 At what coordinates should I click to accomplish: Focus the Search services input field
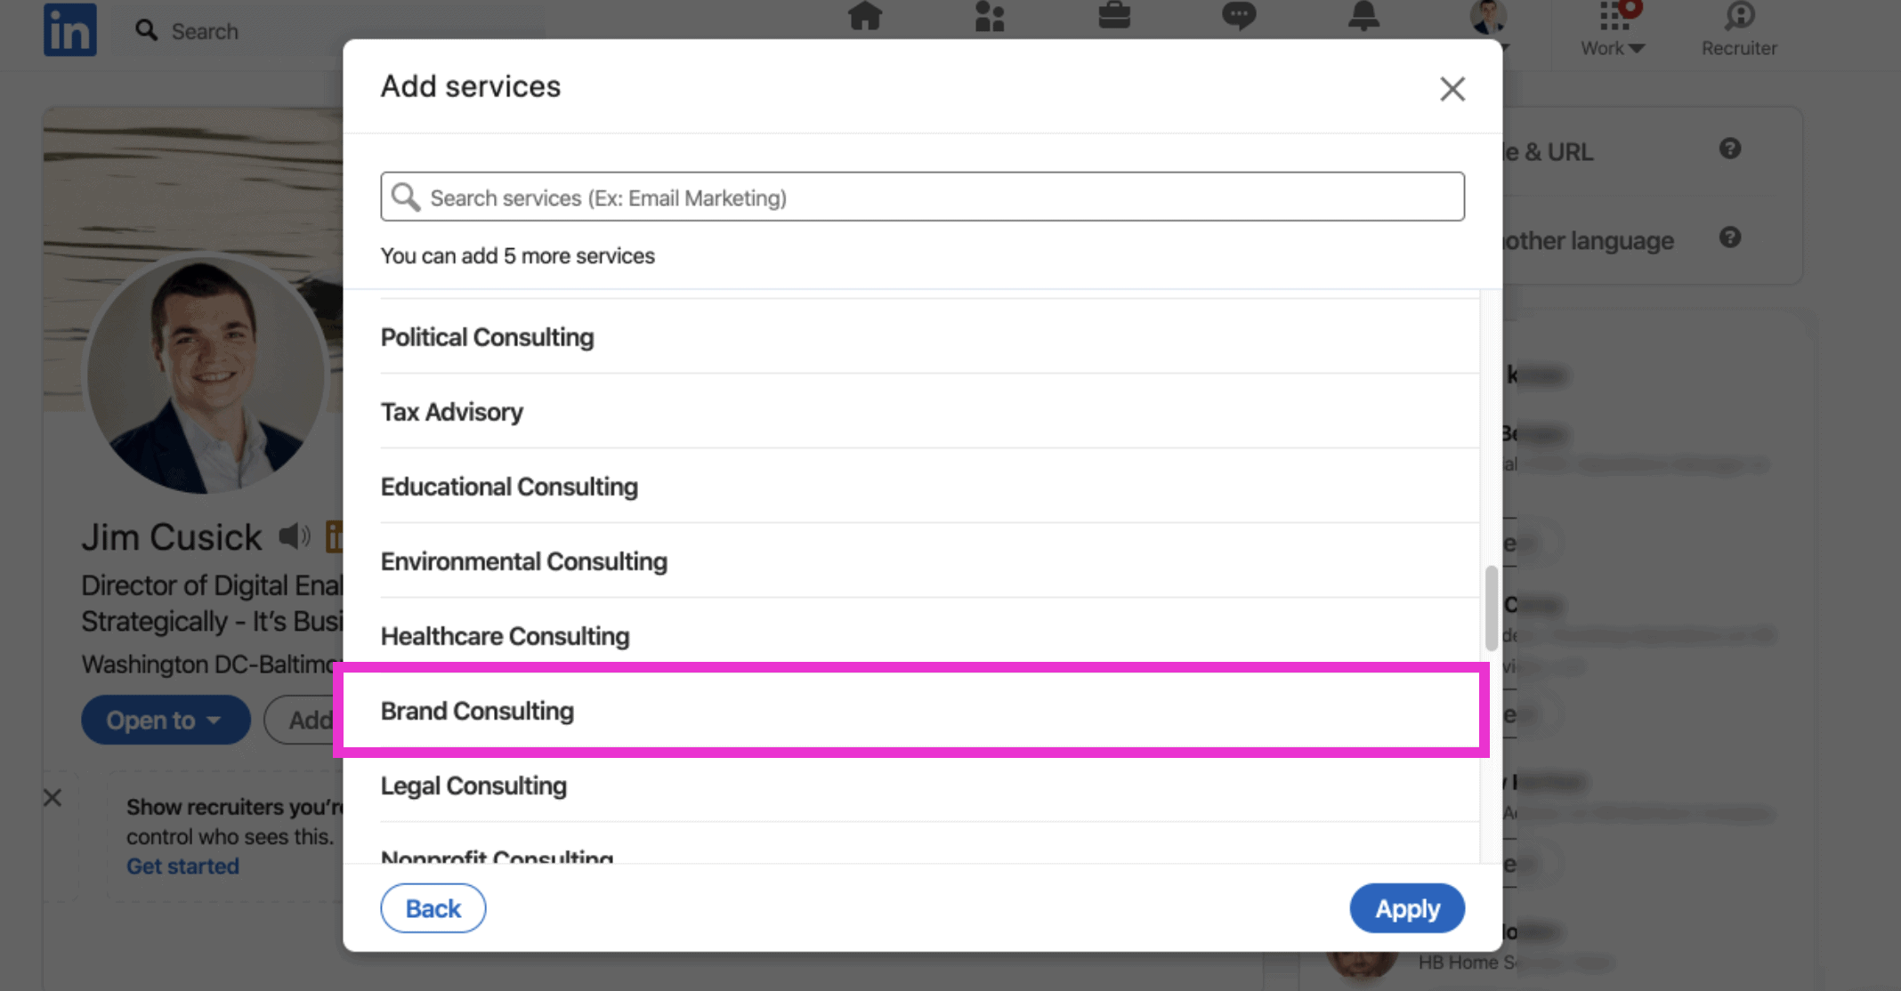coord(922,197)
